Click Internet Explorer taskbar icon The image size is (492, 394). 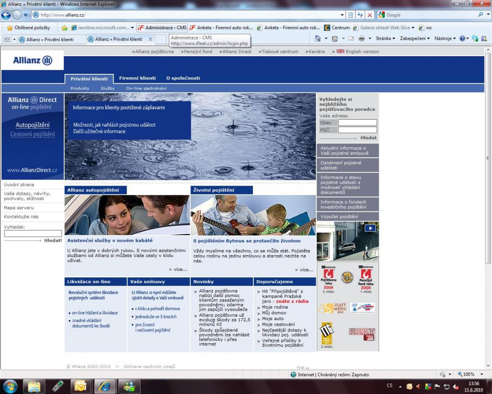click(104, 387)
